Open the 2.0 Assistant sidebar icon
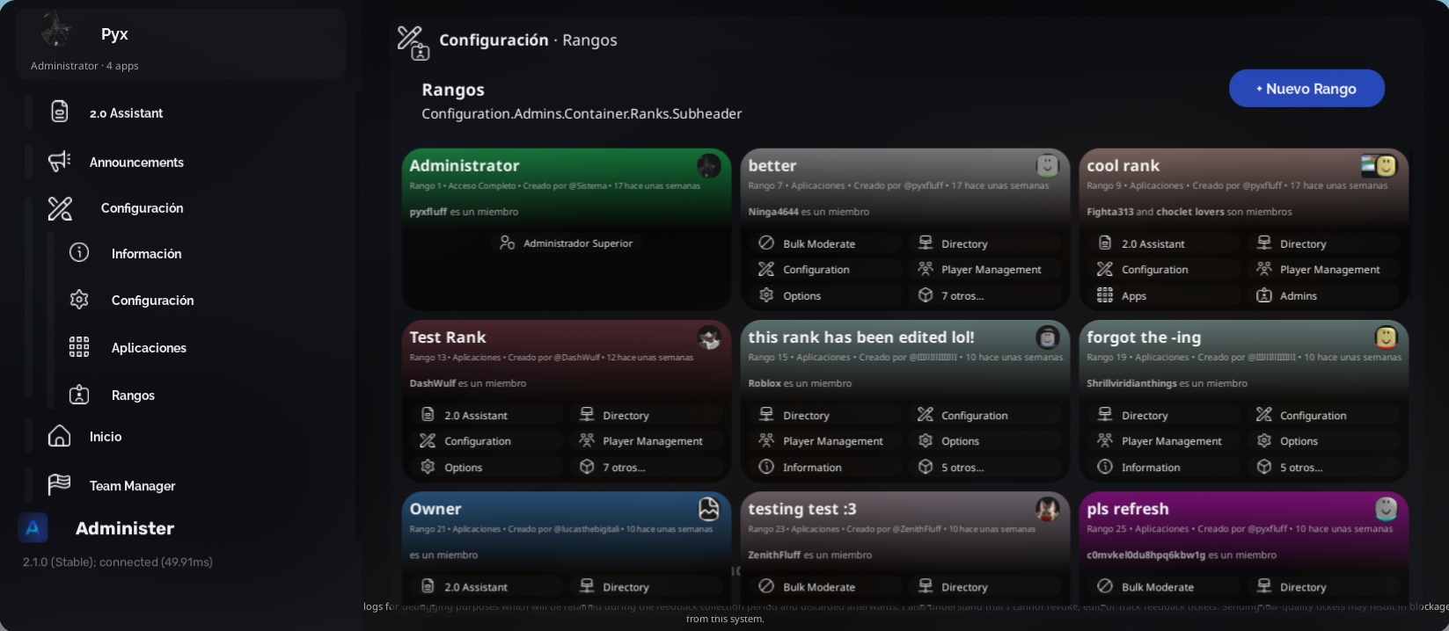 pyautogui.click(x=59, y=112)
